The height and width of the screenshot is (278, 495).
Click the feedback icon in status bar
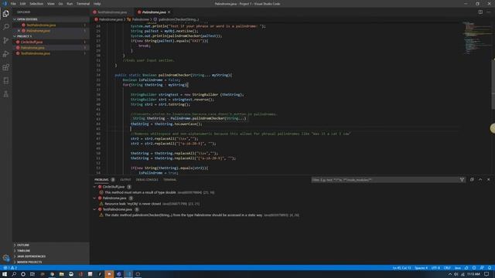(482, 268)
